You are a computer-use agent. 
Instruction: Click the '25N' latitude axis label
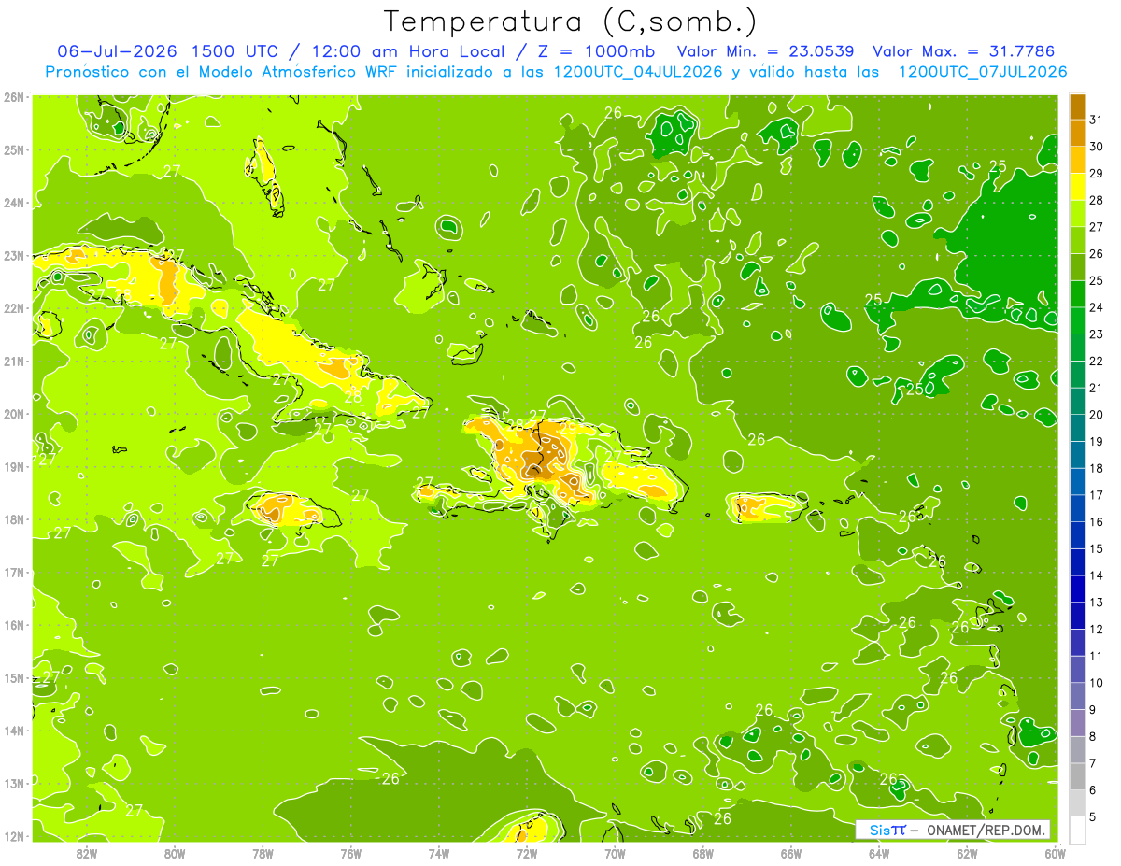point(14,149)
